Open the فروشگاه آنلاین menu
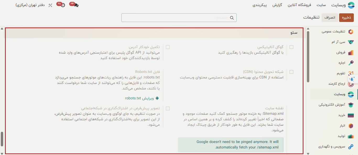 click(x=299, y=5)
